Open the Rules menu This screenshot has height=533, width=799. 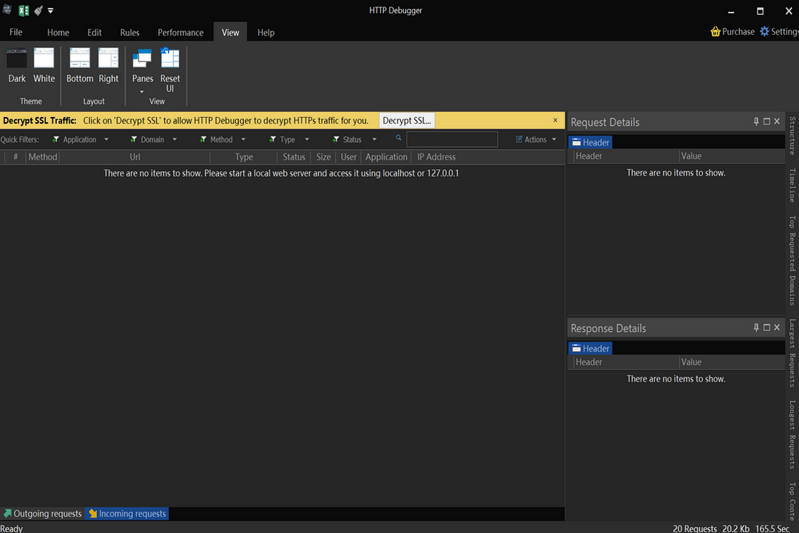pos(129,32)
